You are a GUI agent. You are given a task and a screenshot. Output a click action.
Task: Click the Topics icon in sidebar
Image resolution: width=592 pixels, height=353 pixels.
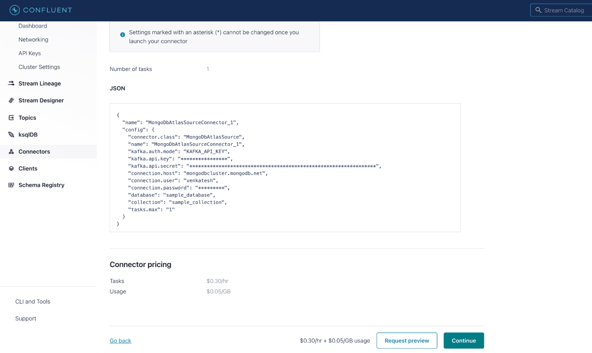click(x=11, y=118)
